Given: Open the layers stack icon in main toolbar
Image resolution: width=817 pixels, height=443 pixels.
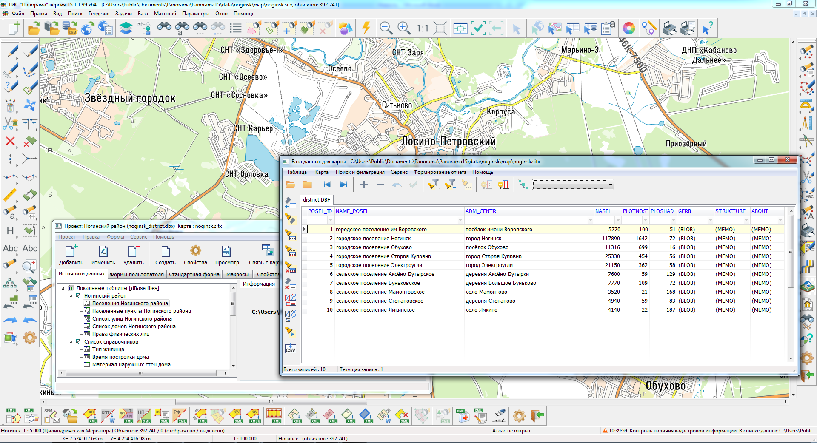Looking at the screenshot, I should pos(126,28).
